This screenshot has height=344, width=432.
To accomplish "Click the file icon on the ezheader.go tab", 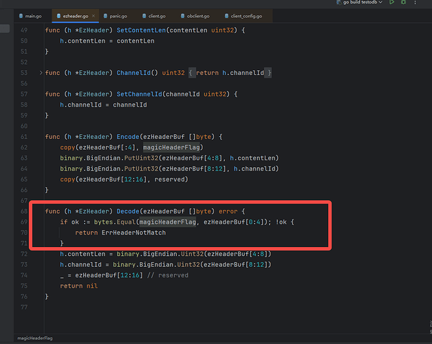I will point(58,16).
